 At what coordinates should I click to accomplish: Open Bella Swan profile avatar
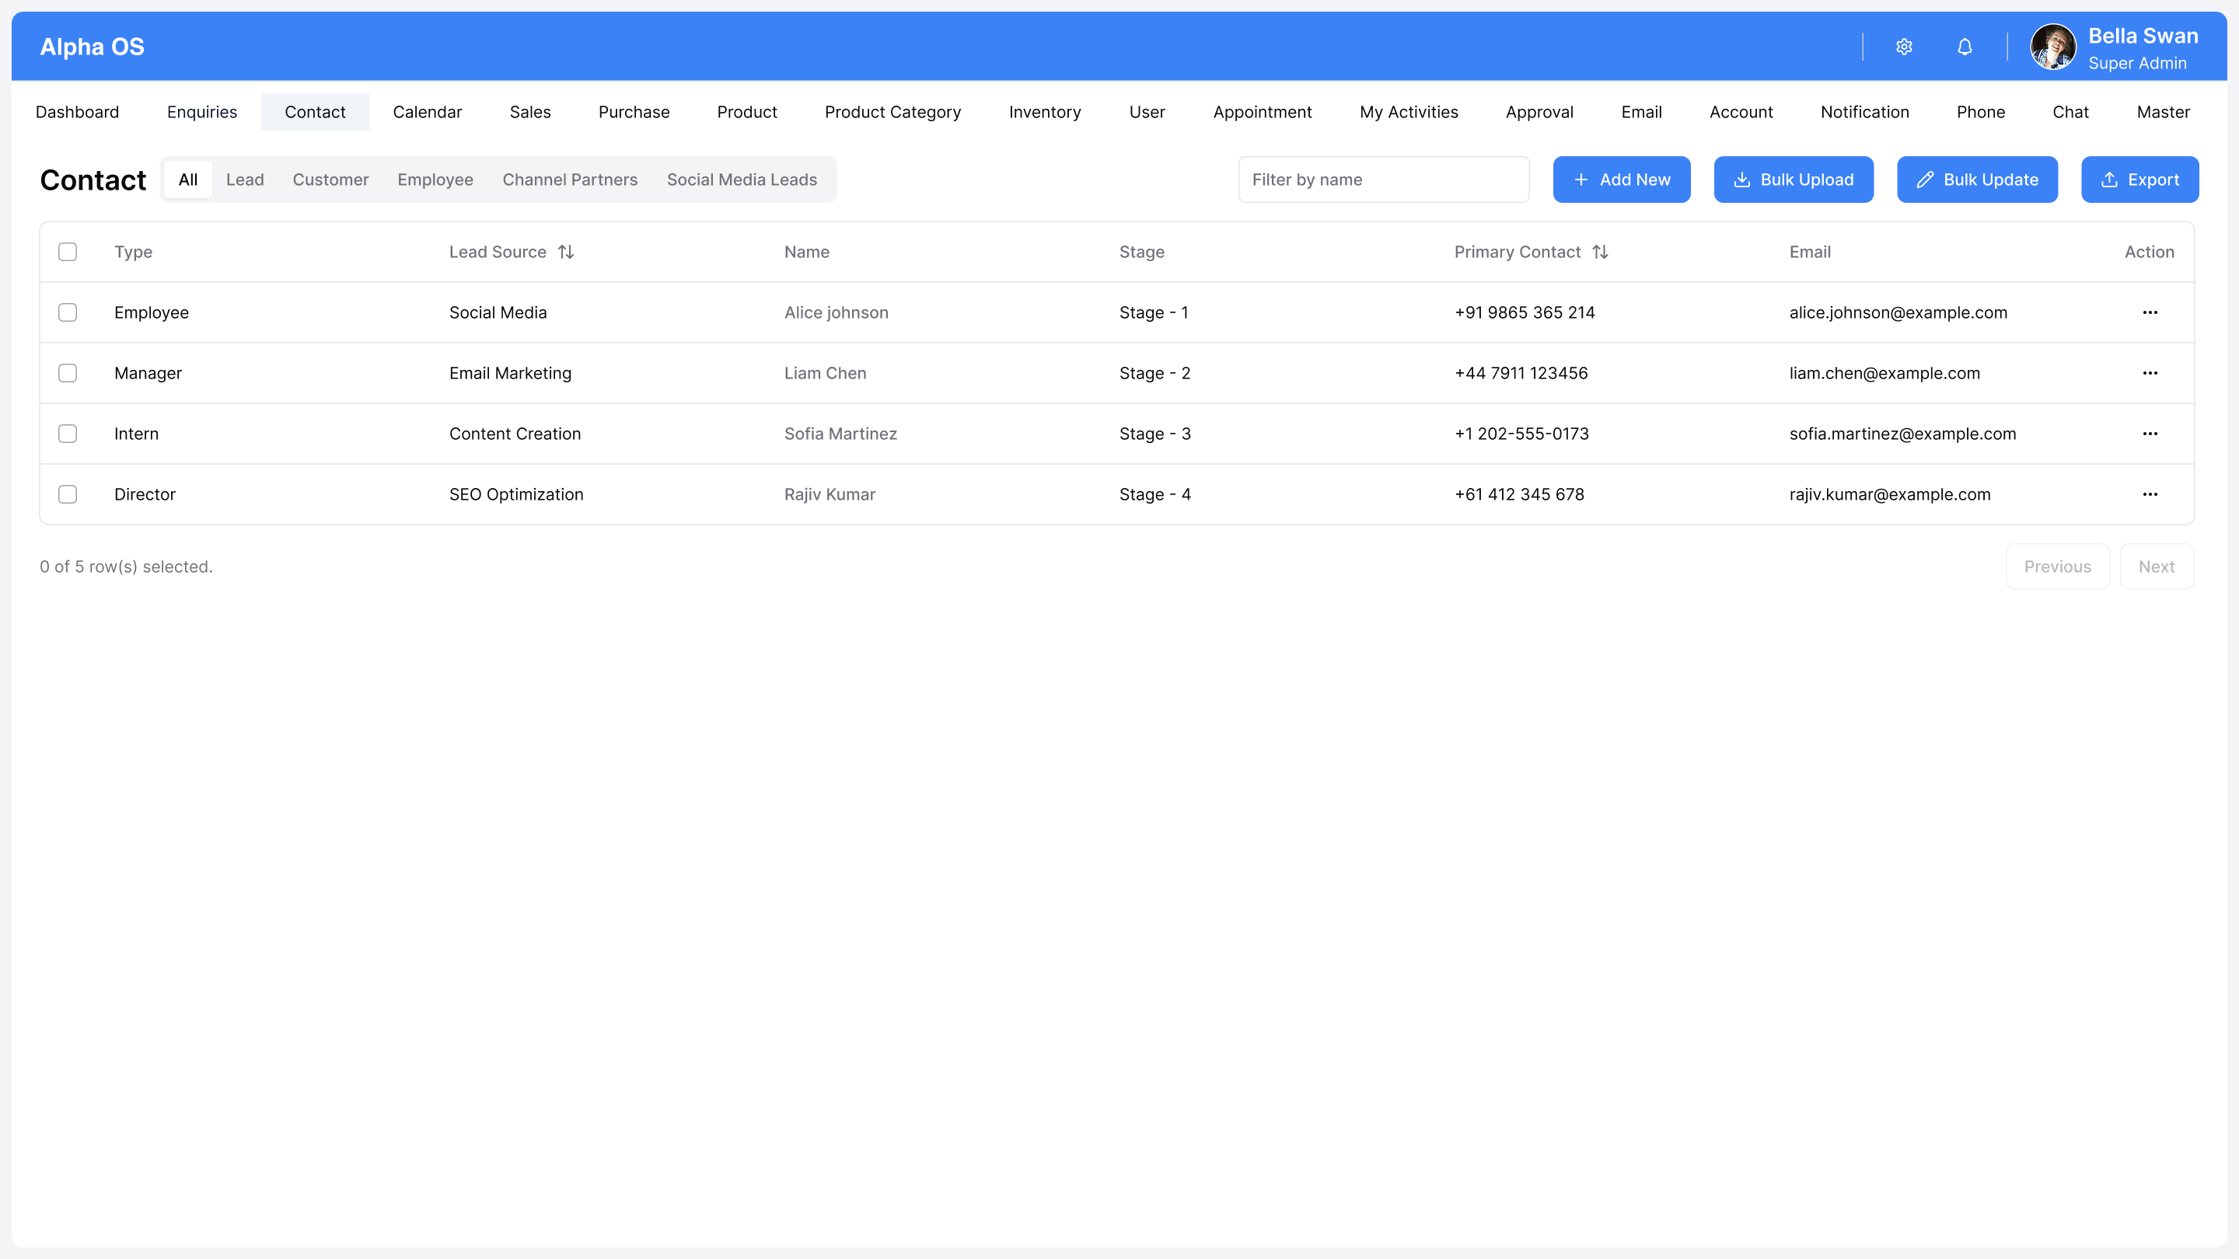pyautogui.click(x=2052, y=47)
